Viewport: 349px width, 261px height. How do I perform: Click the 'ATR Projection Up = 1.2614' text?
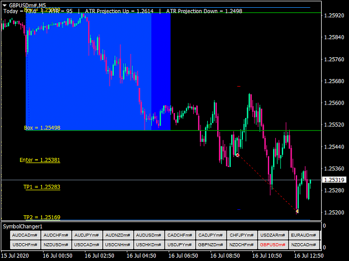pos(119,11)
